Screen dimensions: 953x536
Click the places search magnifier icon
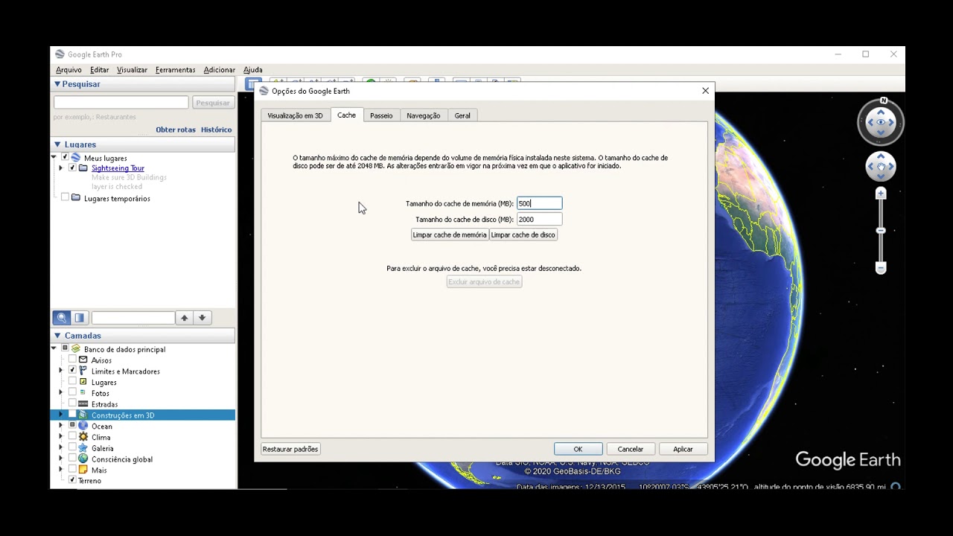click(62, 318)
